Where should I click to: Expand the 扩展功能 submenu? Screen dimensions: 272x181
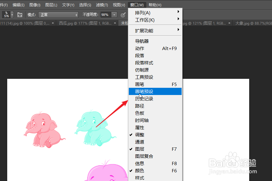(155, 31)
